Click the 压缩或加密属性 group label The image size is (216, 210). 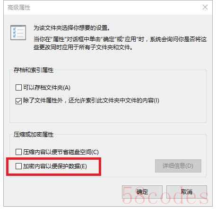click(x=34, y=135)
